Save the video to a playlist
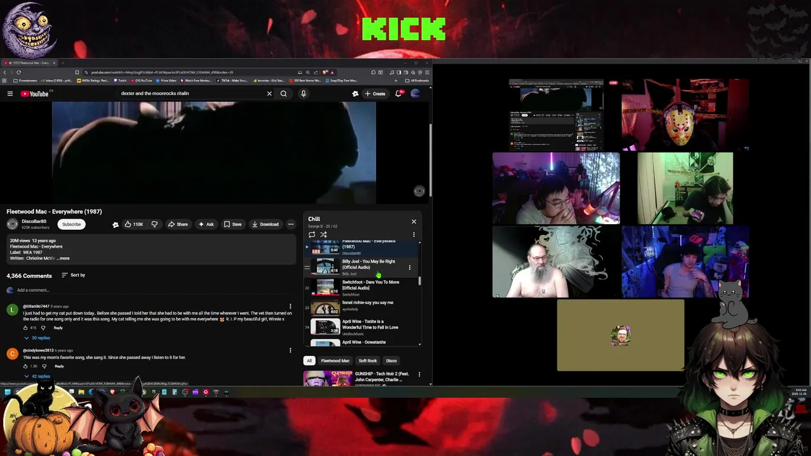Viewport: 811px width, 456px height. coord(233,224)
